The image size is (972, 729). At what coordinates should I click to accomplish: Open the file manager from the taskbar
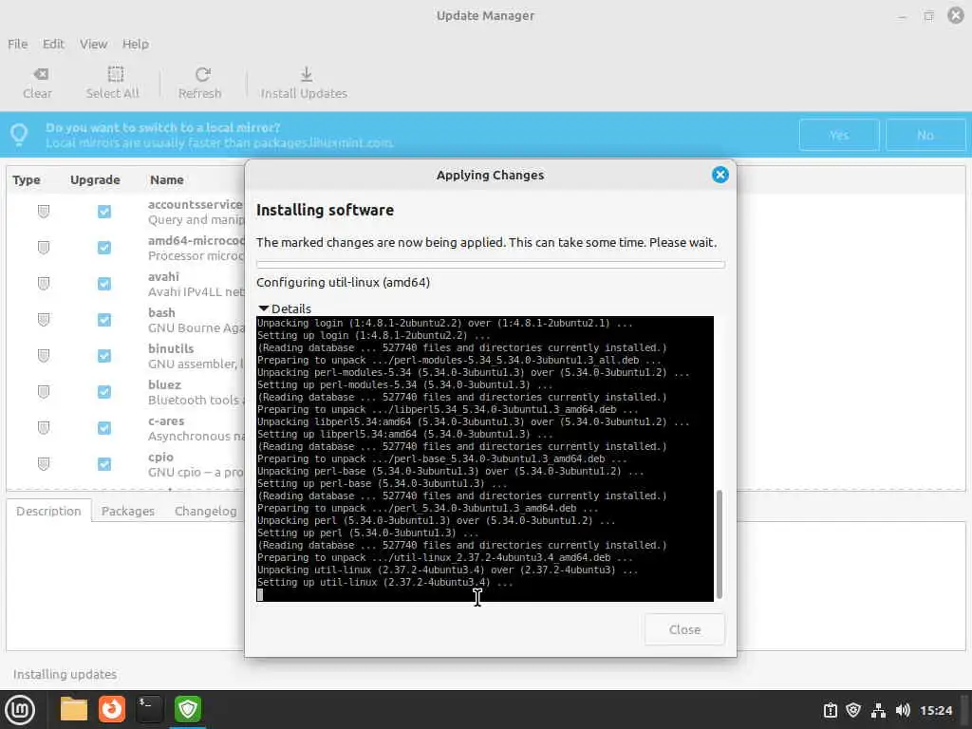pyautogui.click(x=74, y=709)
